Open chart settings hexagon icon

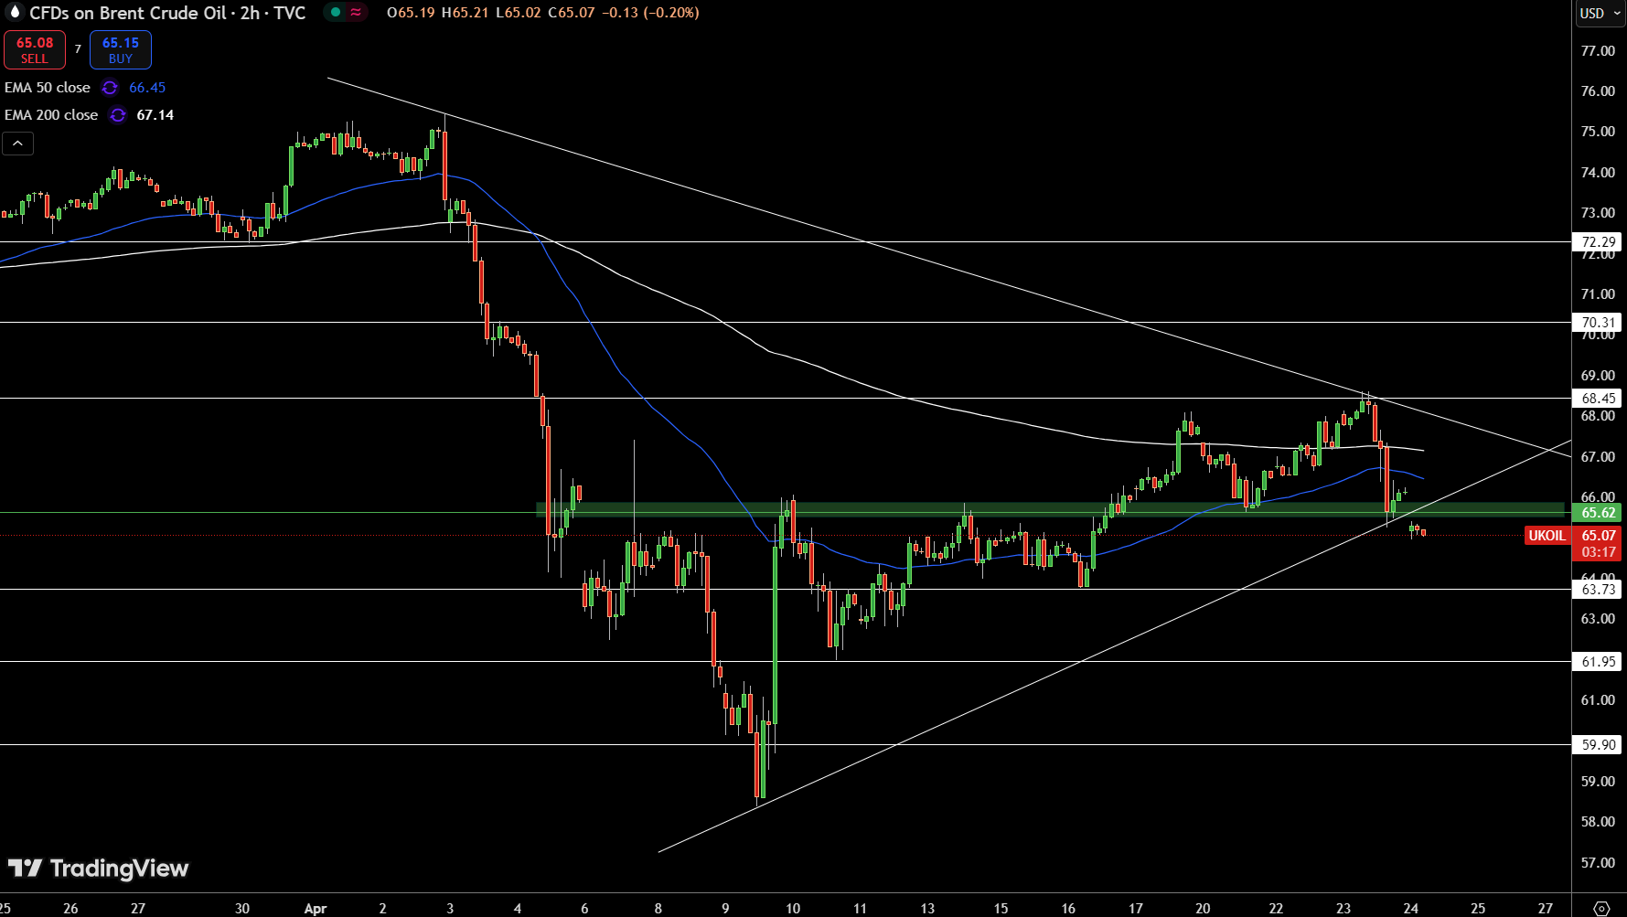point(1601,908)
